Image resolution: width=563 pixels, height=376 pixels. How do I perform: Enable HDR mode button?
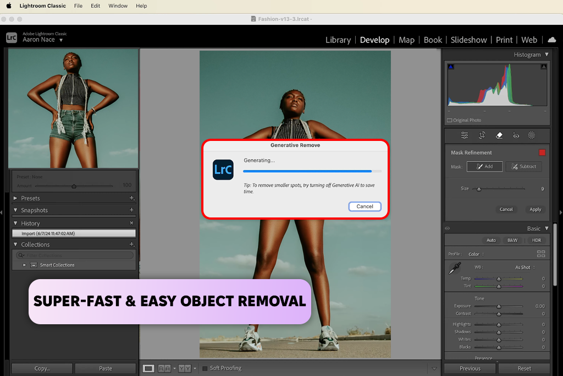(537, 240)
